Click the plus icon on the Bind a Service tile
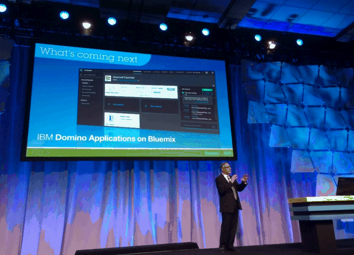 pos(145,106)
